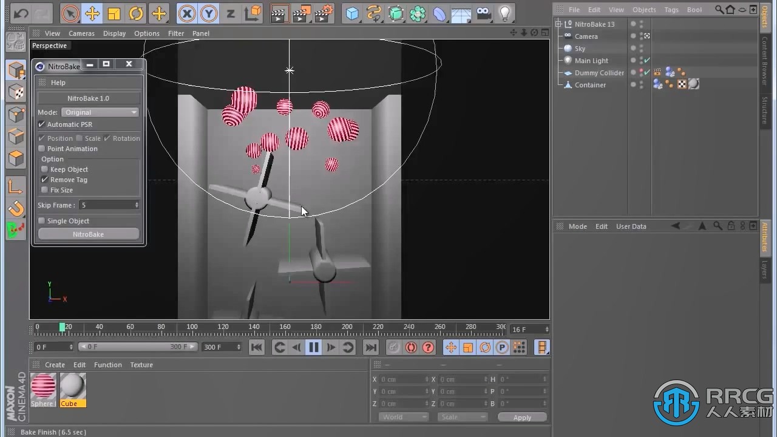Open the World coordinate dropdown
Viewport: 777px width, 437px height.
click(404, 417)
